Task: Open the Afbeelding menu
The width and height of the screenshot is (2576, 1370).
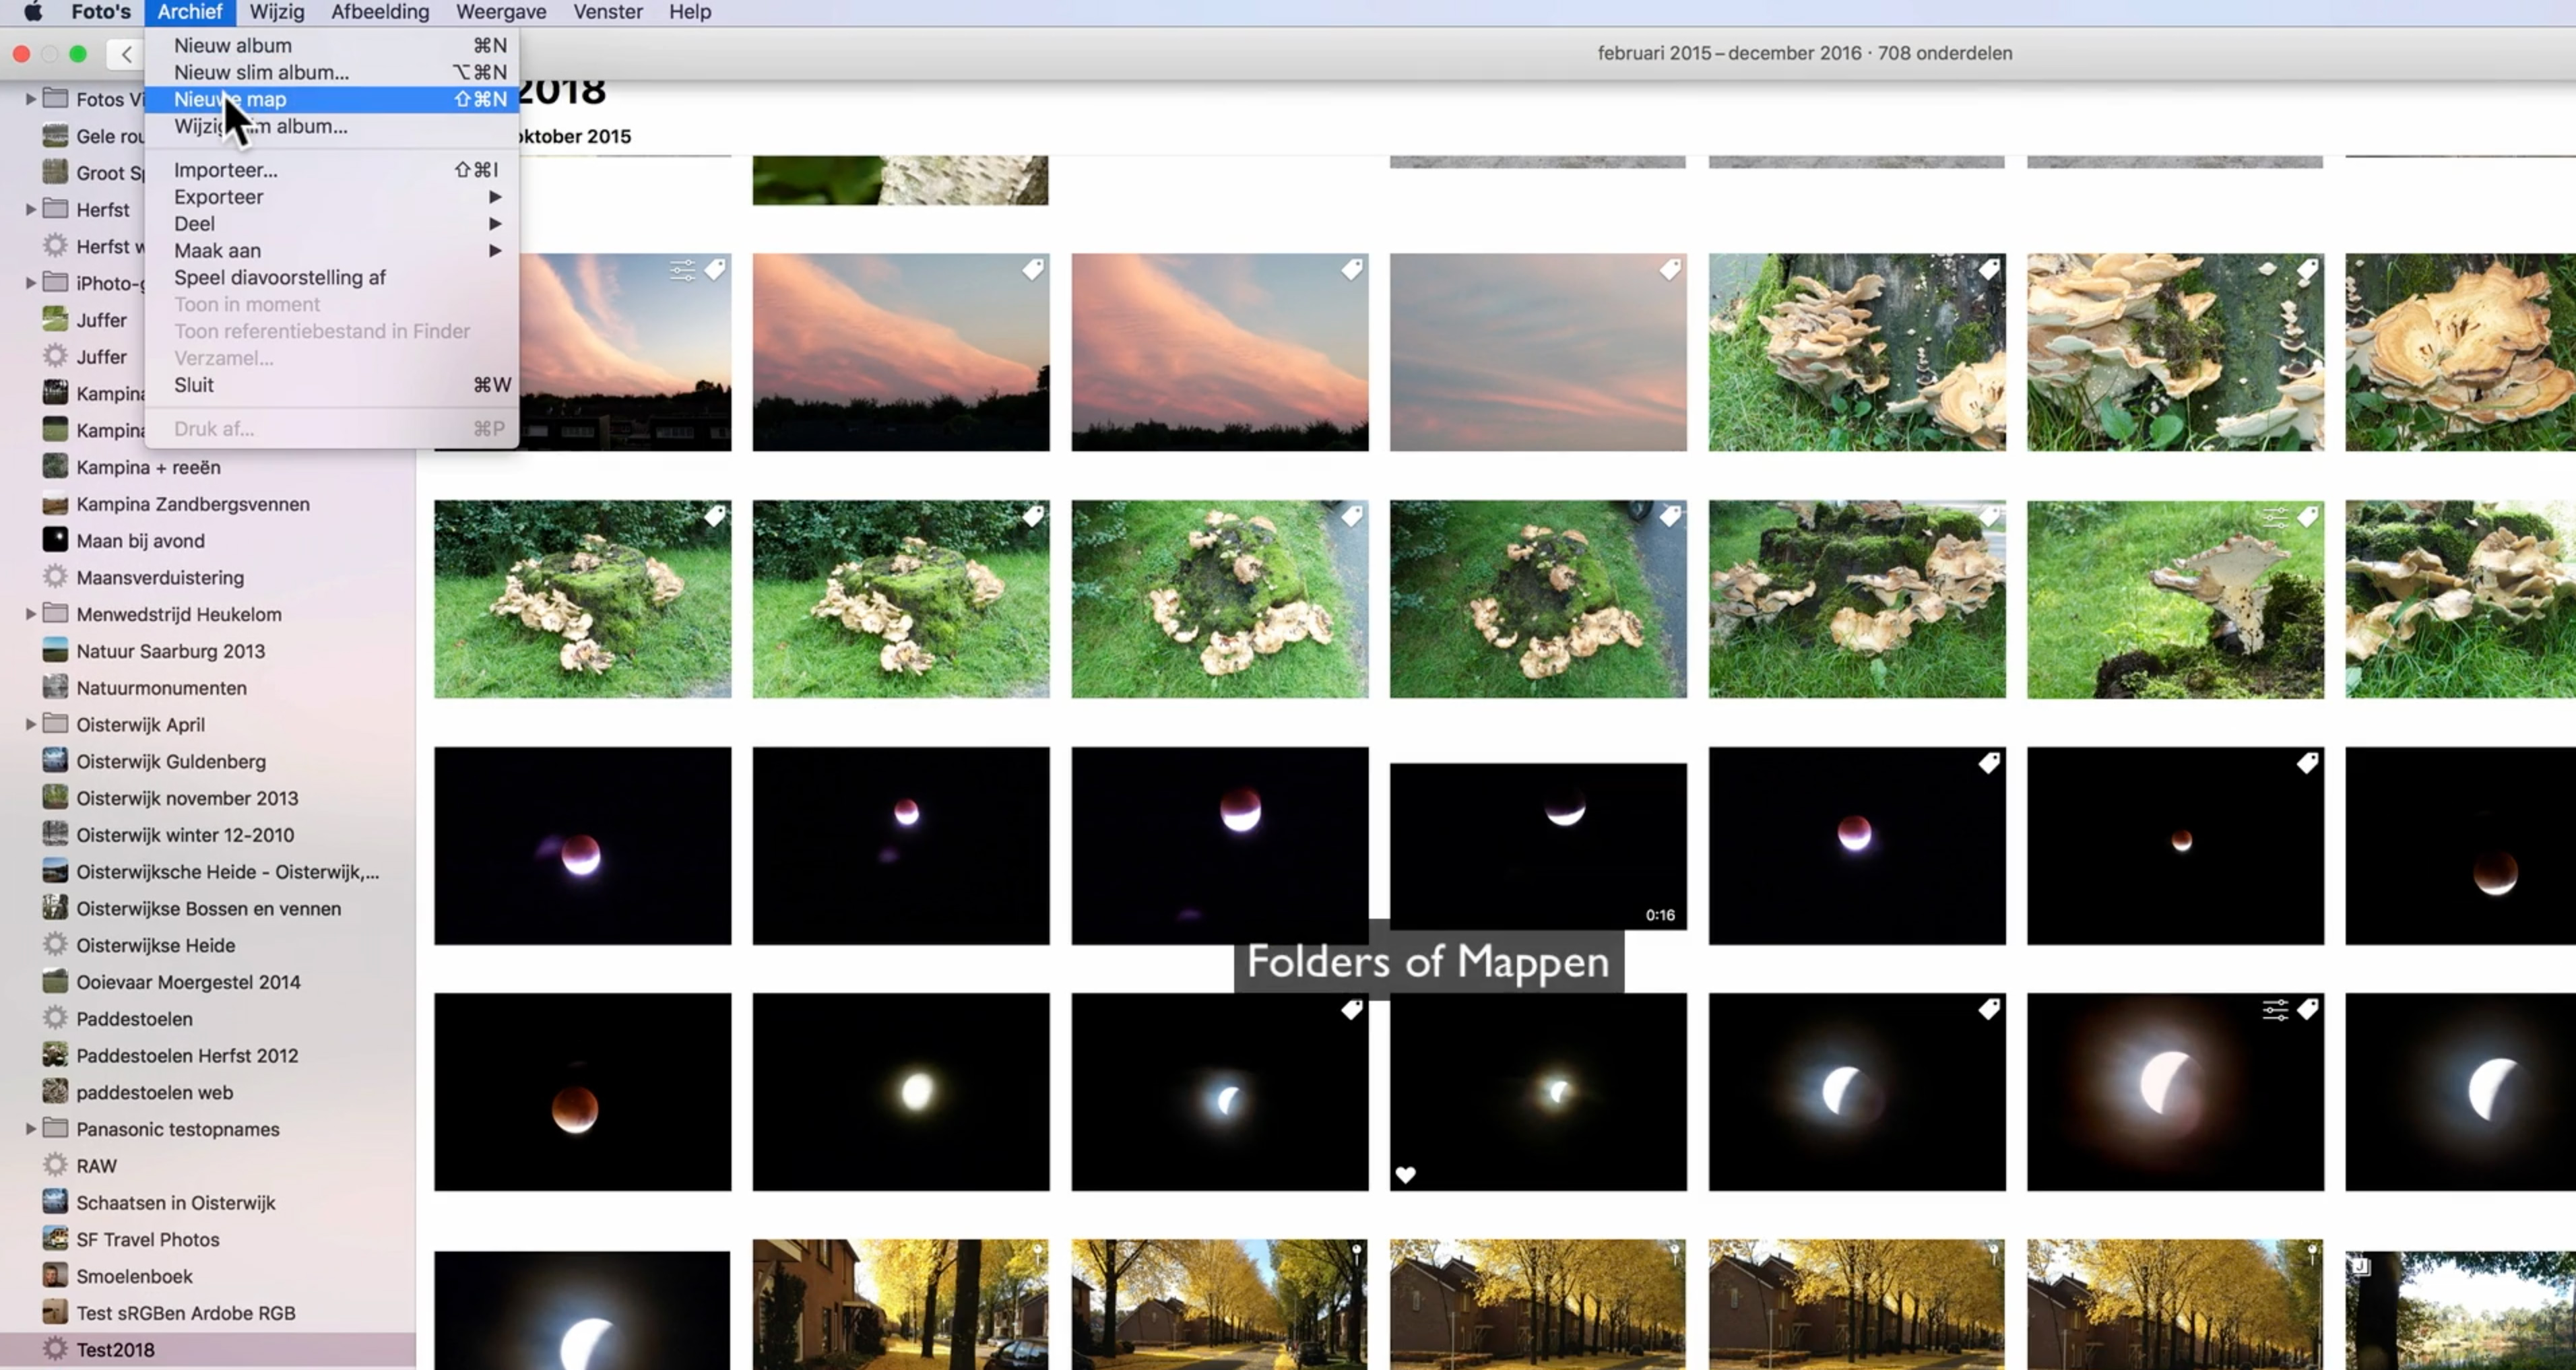Action: pyautogui.click(x=380, y=12)
